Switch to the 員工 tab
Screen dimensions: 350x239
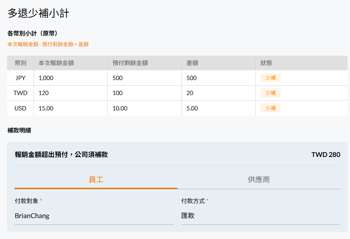[96, 179]
